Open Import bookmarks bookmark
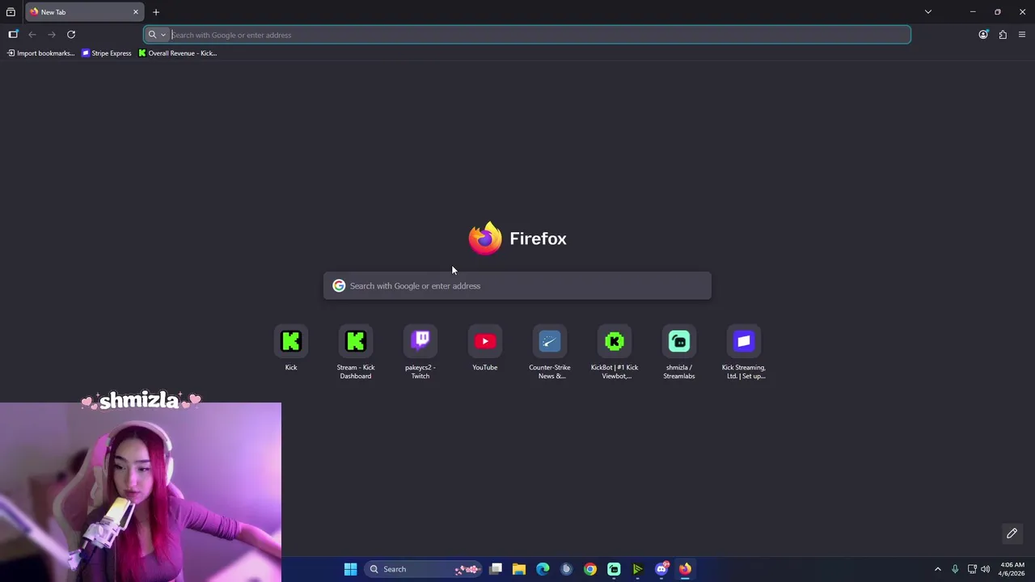 [x=40, y=53]
